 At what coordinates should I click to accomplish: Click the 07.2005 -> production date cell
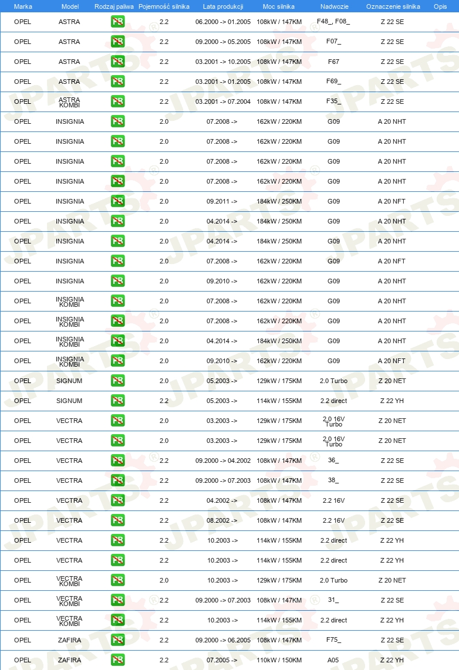click(222, 660)
